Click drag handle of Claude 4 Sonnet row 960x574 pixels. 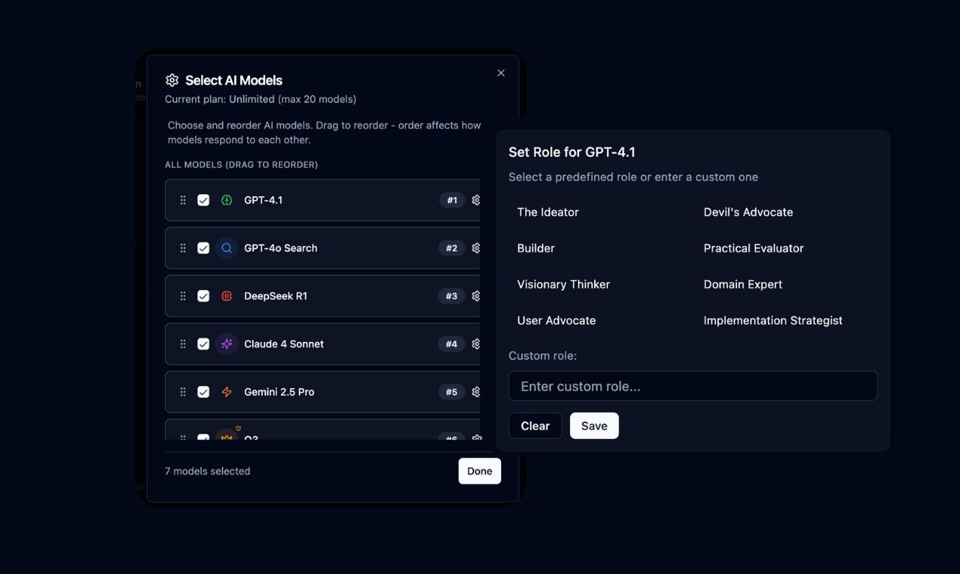click(x=183, y=344)
